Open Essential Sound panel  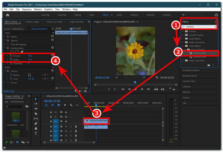(190, 76)
